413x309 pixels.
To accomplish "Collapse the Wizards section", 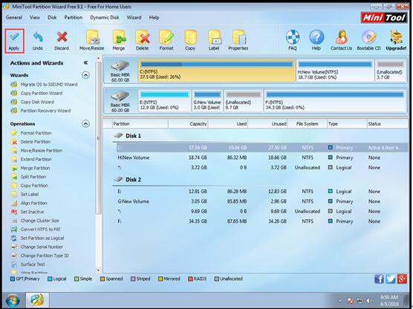I will 85,75.
